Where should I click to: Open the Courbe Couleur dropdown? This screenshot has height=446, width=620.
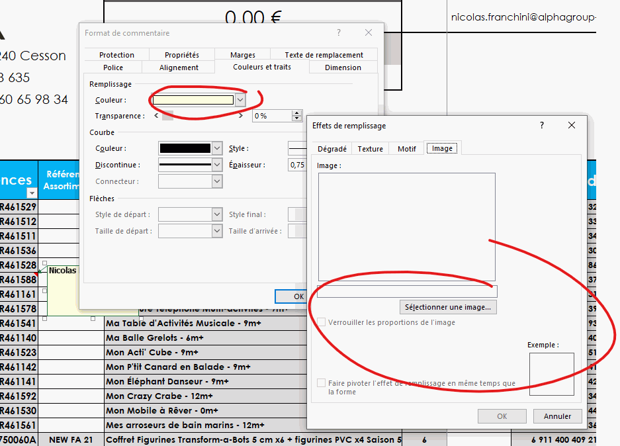pyautogui.click(x=217, y=148)
